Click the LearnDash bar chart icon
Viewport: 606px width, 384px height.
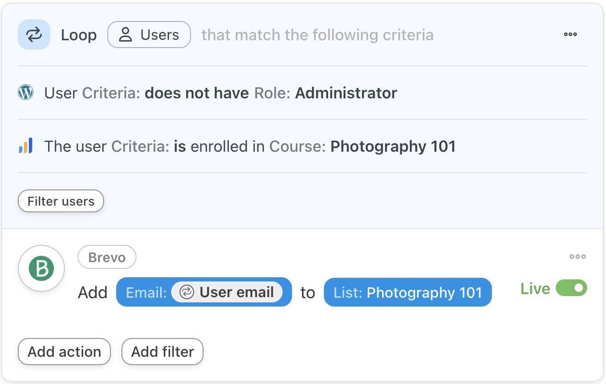[26, 146]
